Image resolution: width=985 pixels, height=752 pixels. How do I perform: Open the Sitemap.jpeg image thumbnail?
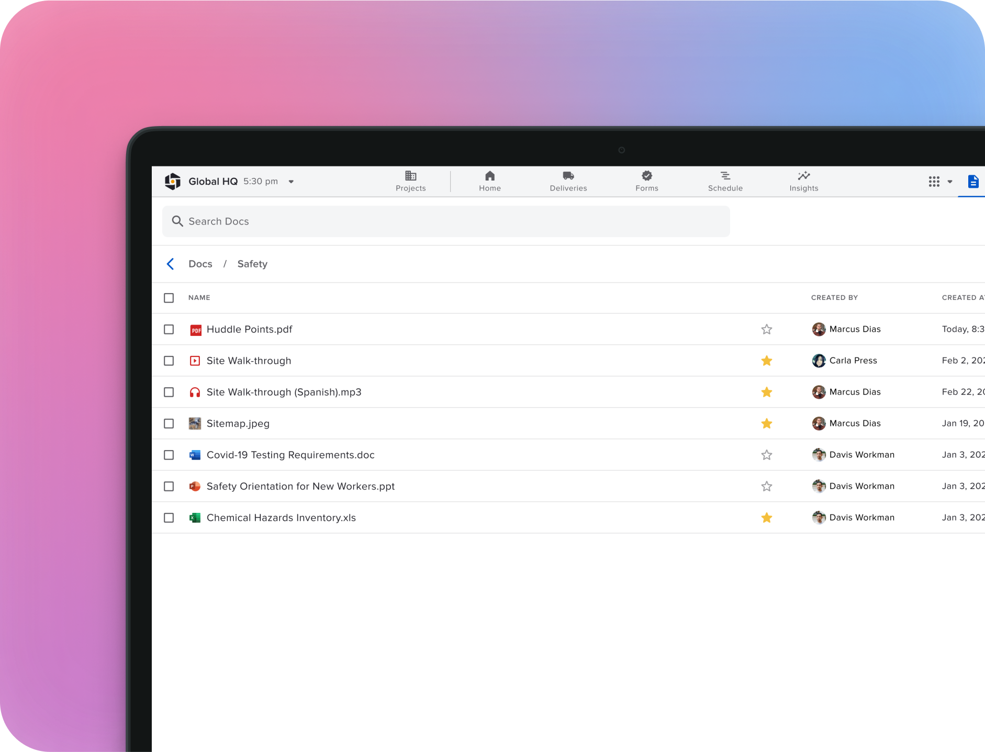coord(195,423)
